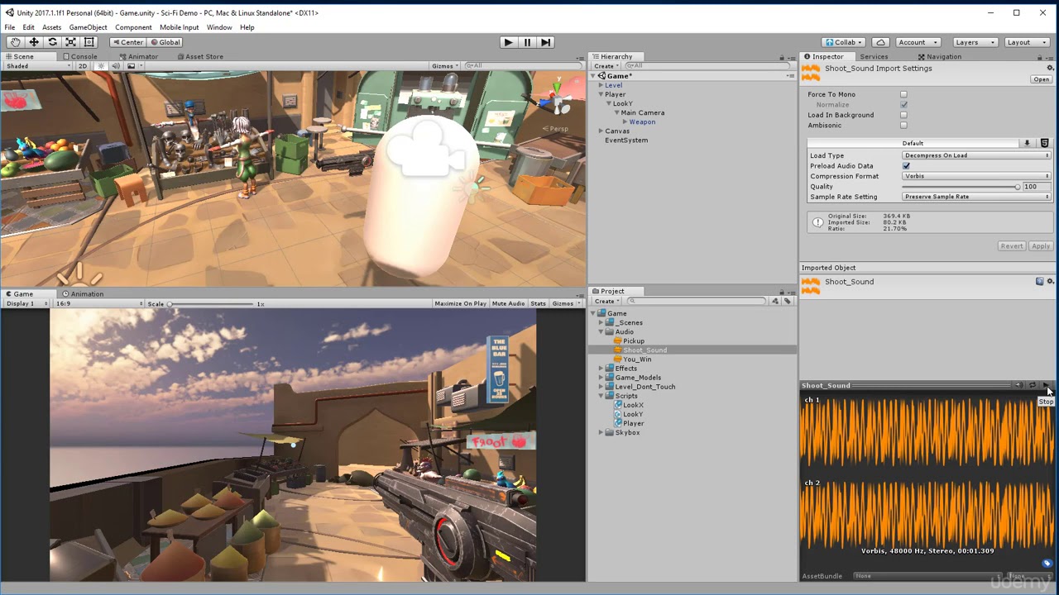Viewport: 1059px width, 595px height.
Task: Stop the Shoot_Sound preview playback
Action: point(1047,385)
